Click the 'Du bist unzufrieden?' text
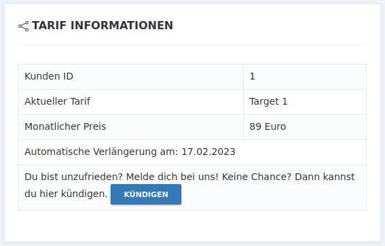 (x=73, y=177)
